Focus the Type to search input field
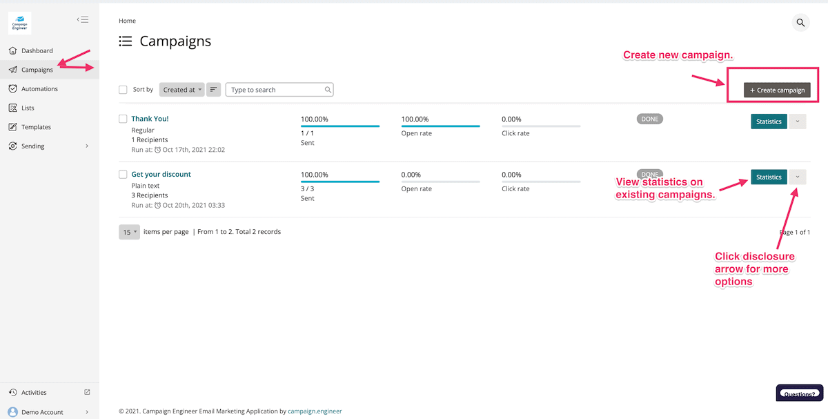The width and height of the screenshot is (828, 419). (x=275, y=90)
